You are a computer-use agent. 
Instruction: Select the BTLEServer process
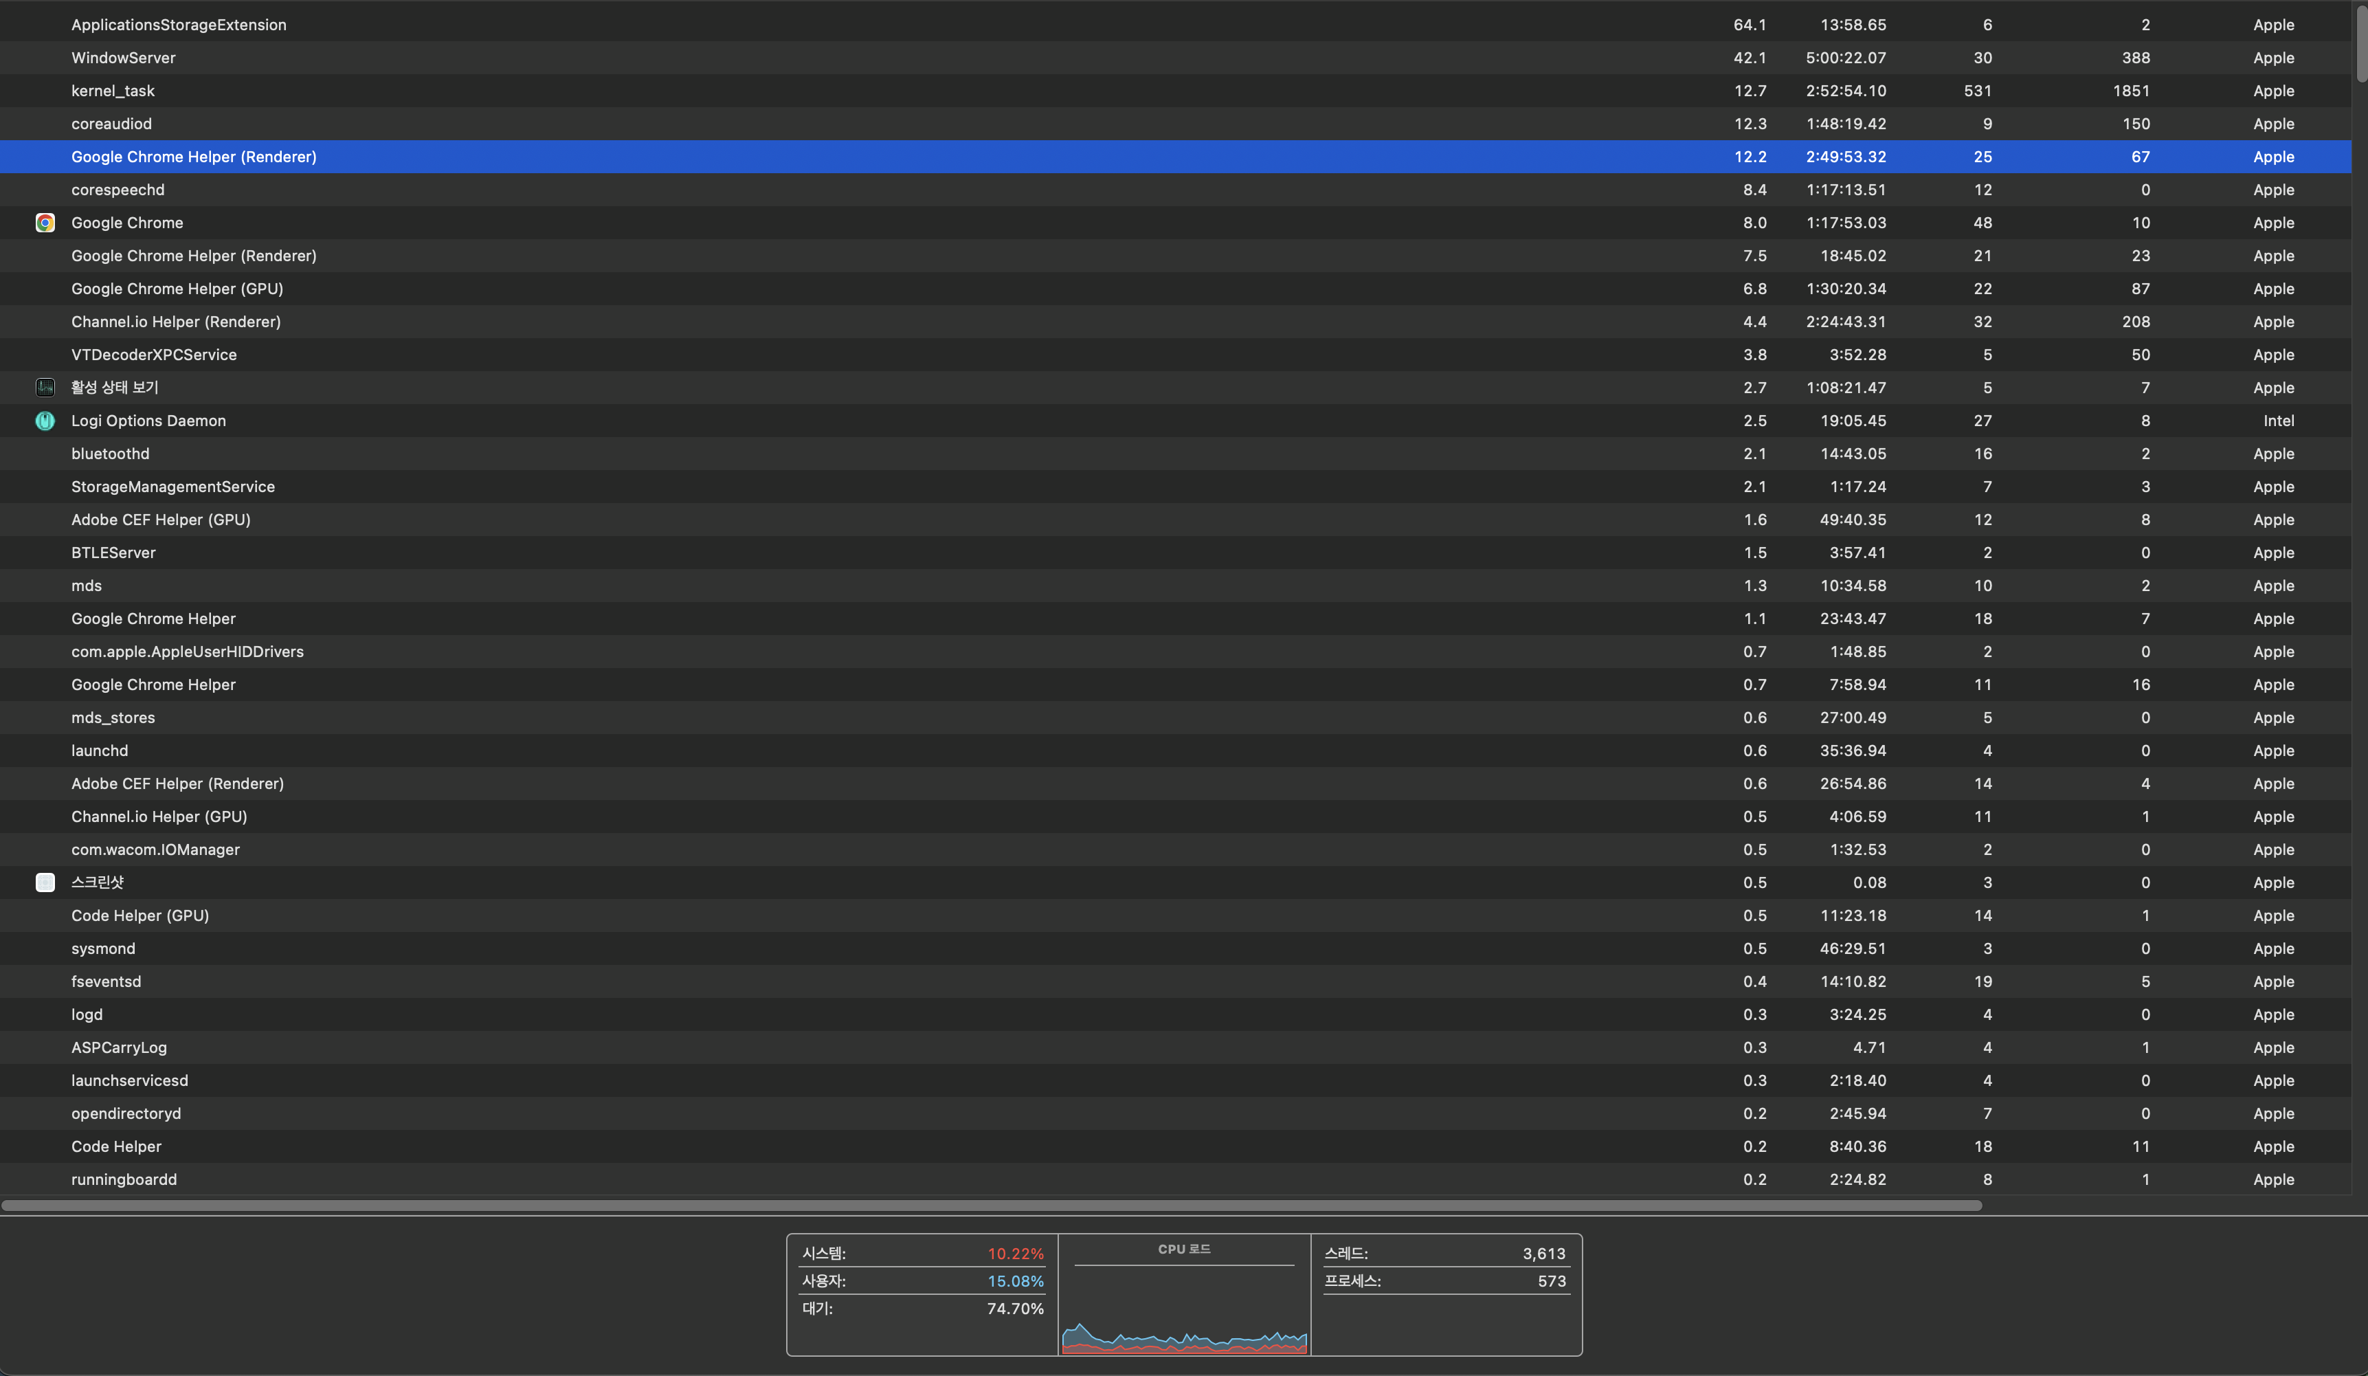(1176, 553)
